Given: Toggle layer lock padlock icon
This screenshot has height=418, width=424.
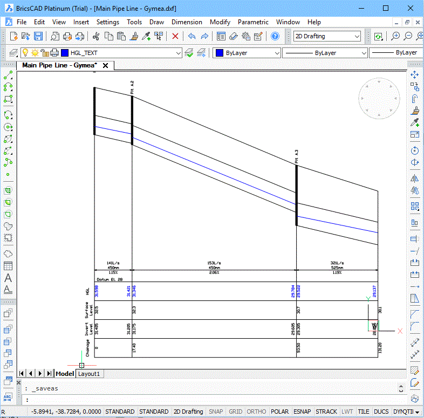Looking at the screenshot, I should (45, 53).
